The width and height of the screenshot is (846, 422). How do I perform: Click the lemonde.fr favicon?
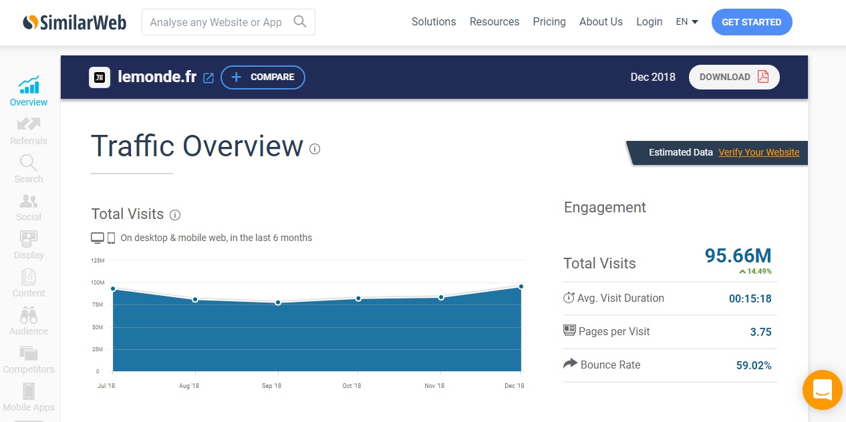(x=100, y=77)
